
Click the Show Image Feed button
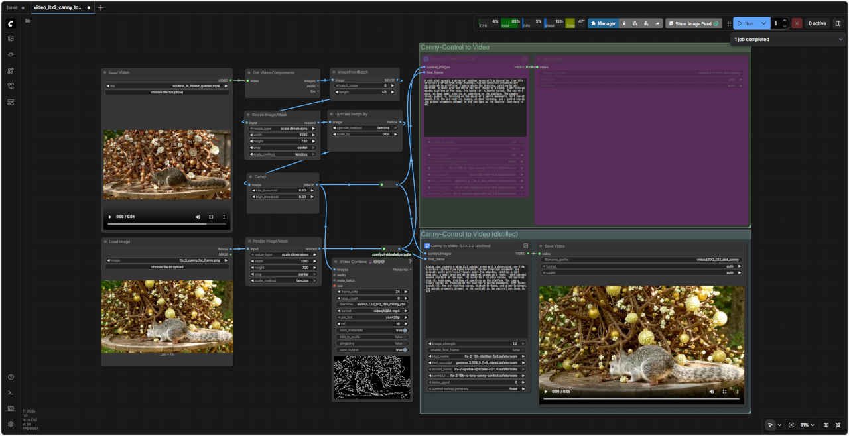point(694,23)
